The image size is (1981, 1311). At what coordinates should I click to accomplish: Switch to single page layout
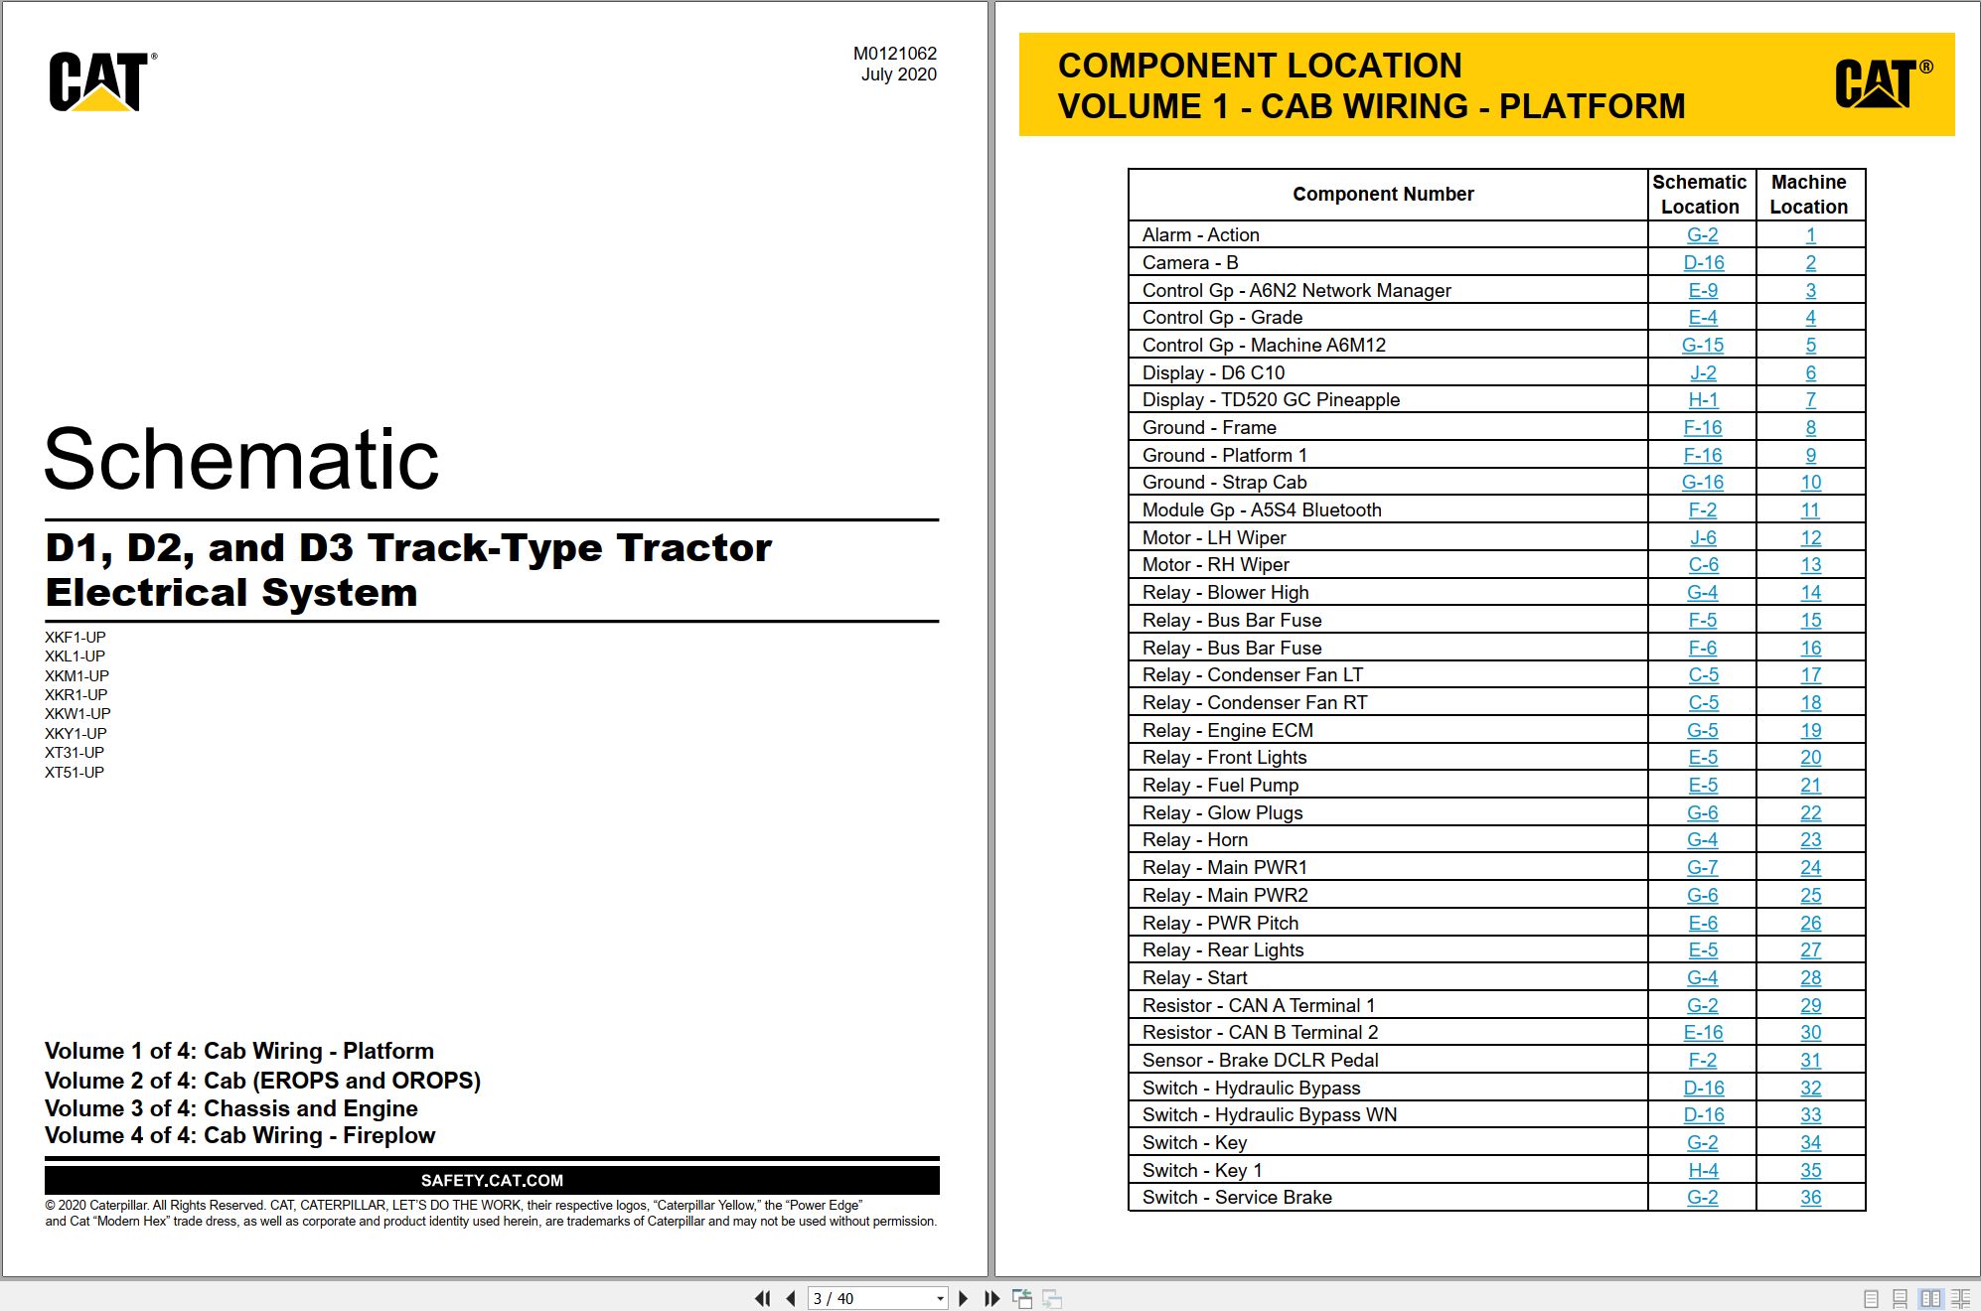pyautogui.click(x=1871, y=1298)
